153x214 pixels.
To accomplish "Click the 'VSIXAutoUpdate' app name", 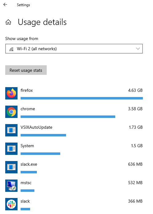I will tap(37, 127).
